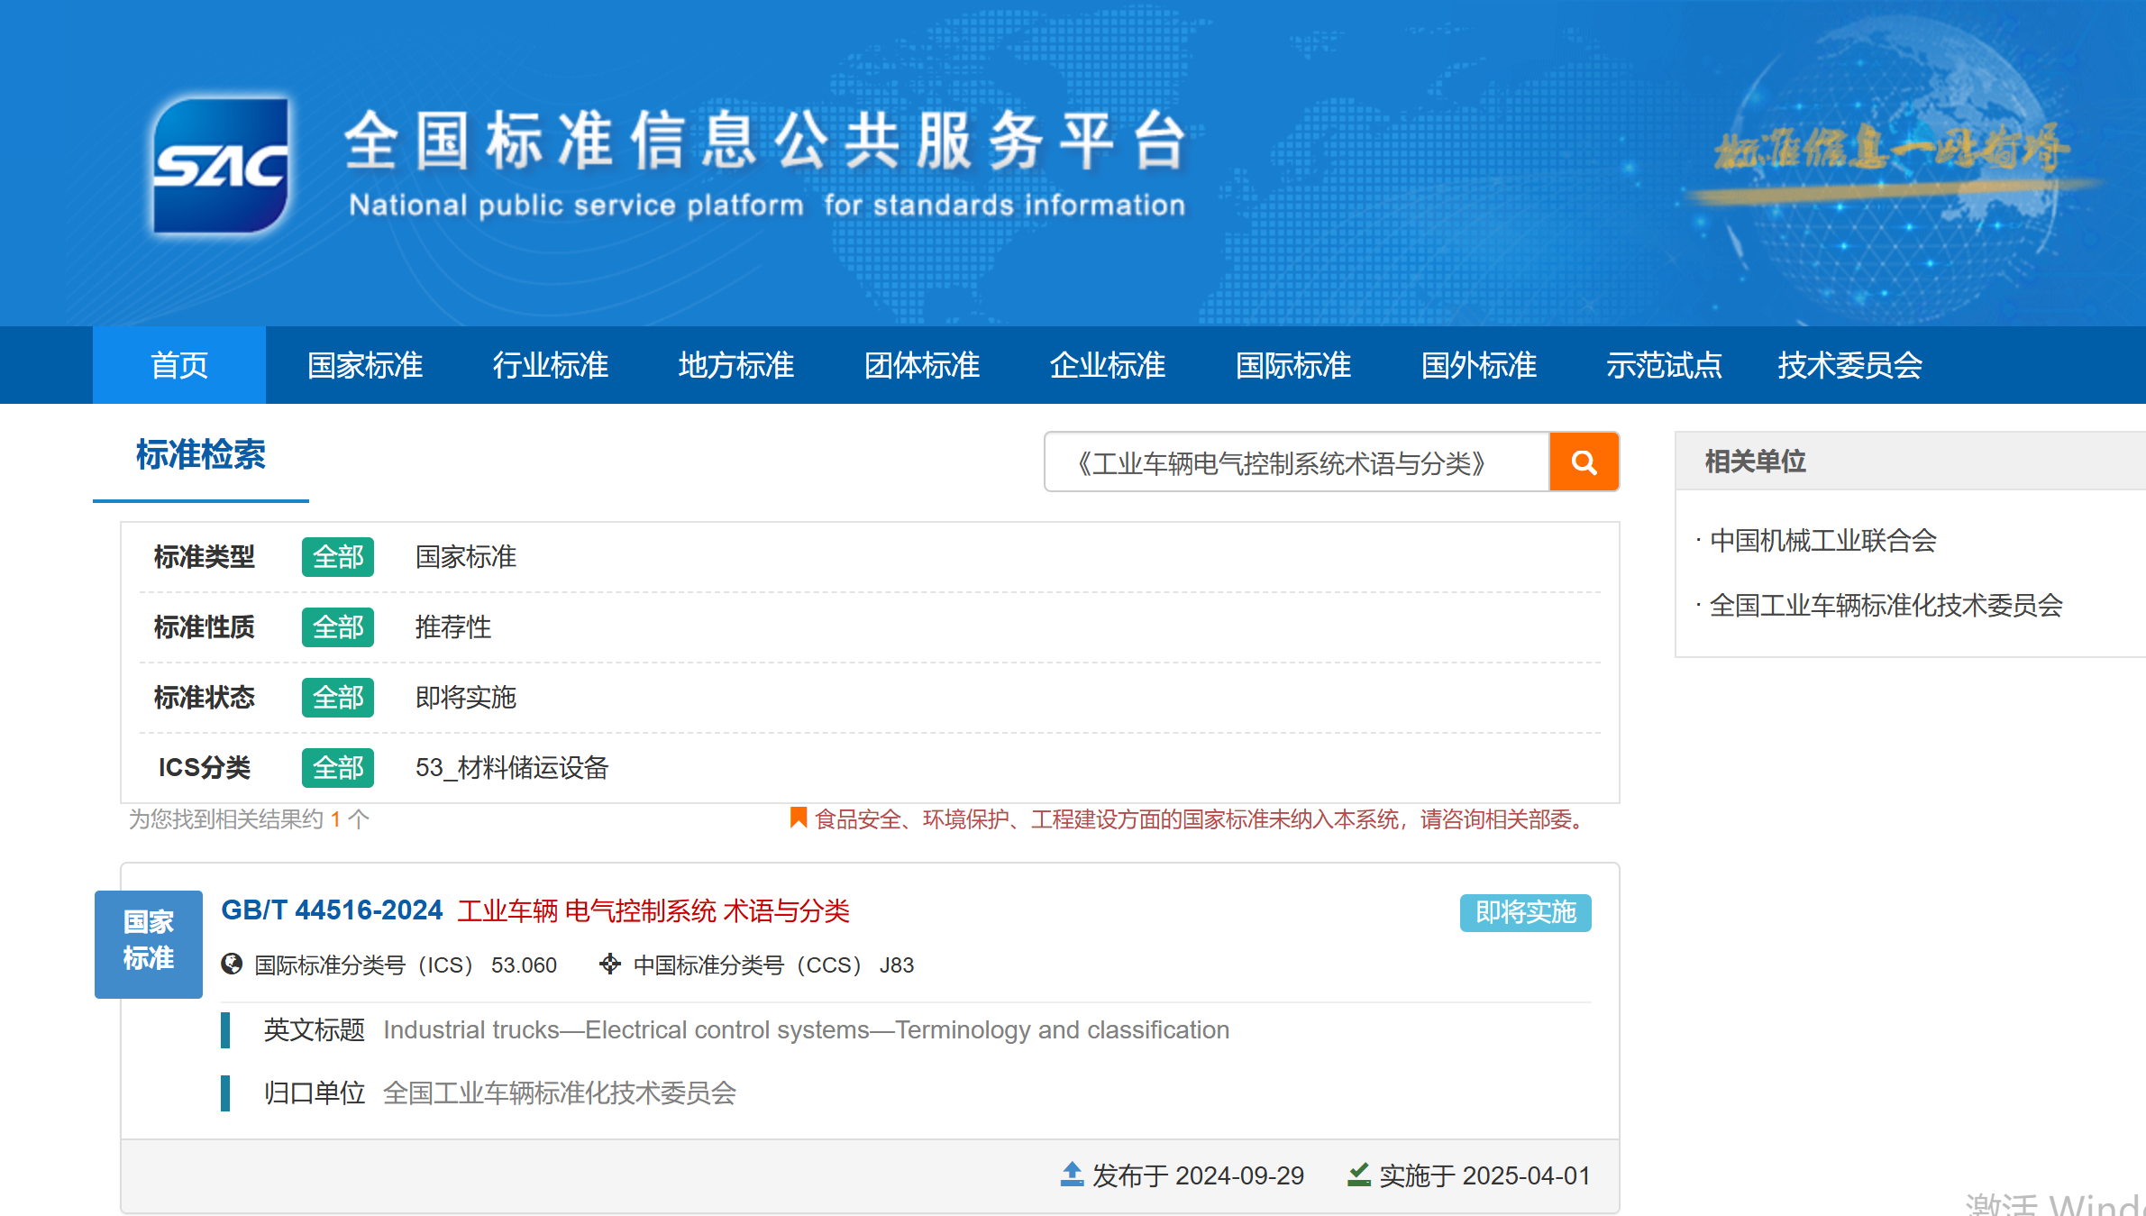Click the publish date upload icon
2146x1216 pixels.
[1072, 1174]
